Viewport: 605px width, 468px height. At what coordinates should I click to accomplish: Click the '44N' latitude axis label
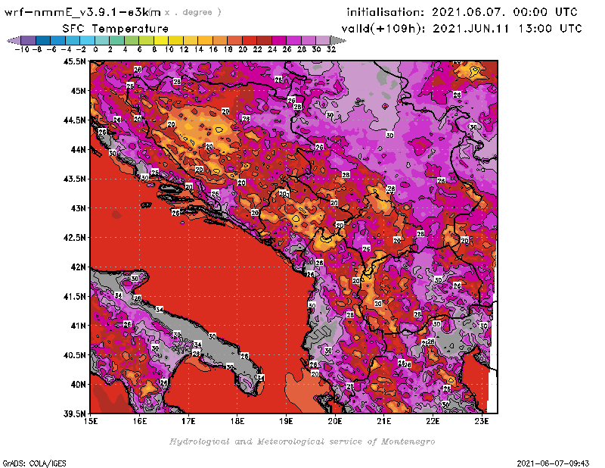click(x=78, y=149)
